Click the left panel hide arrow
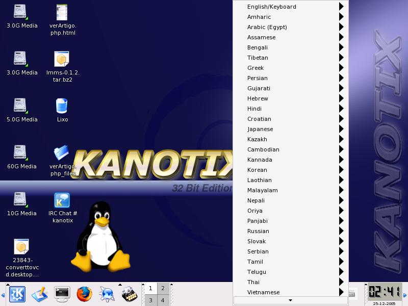This screenshot has width=408, height=306. 3,295
